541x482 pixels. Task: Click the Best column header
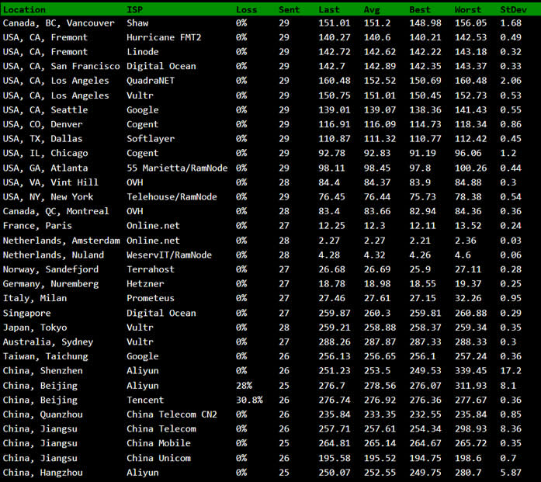point(420,9)
